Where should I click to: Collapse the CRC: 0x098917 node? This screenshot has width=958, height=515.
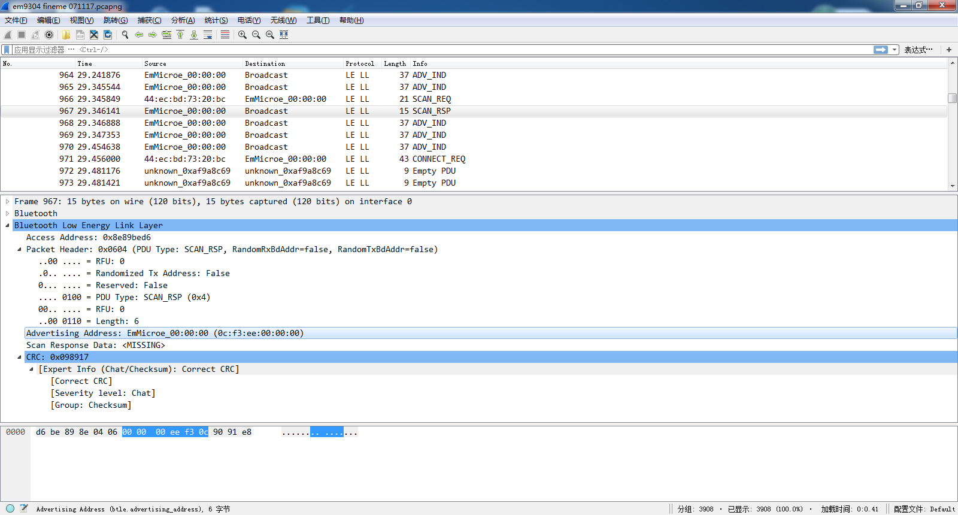point(19,357)
